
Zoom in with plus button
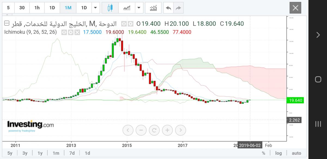[x=167, y=130]
